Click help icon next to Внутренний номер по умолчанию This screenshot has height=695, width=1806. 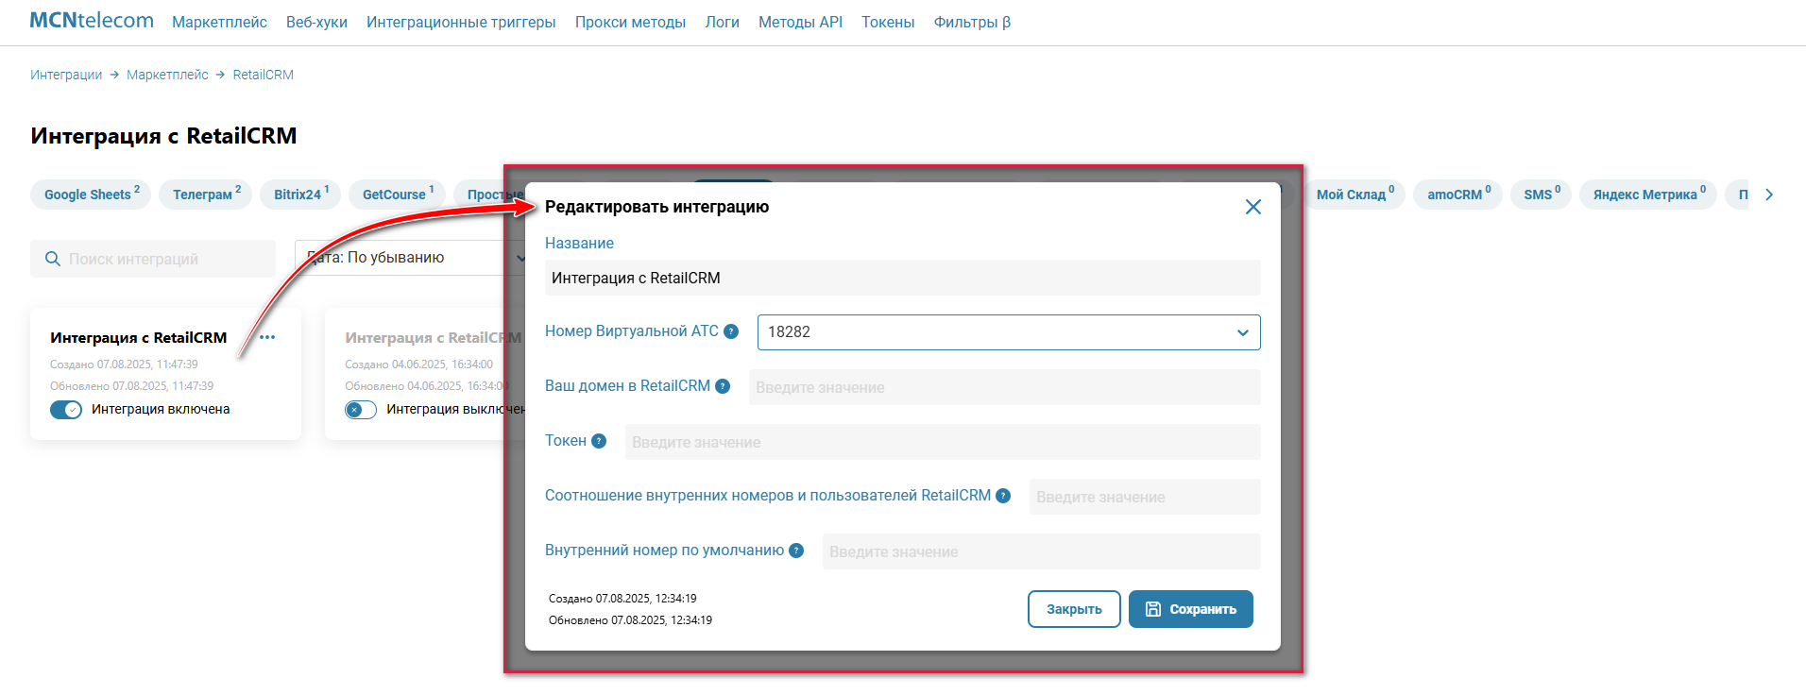796,551
